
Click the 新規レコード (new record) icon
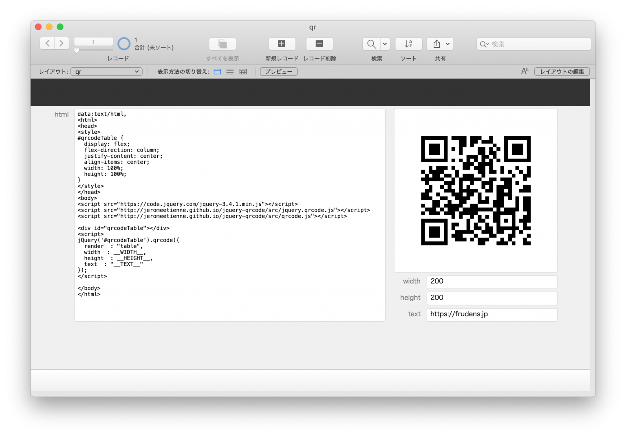[282, 44]
